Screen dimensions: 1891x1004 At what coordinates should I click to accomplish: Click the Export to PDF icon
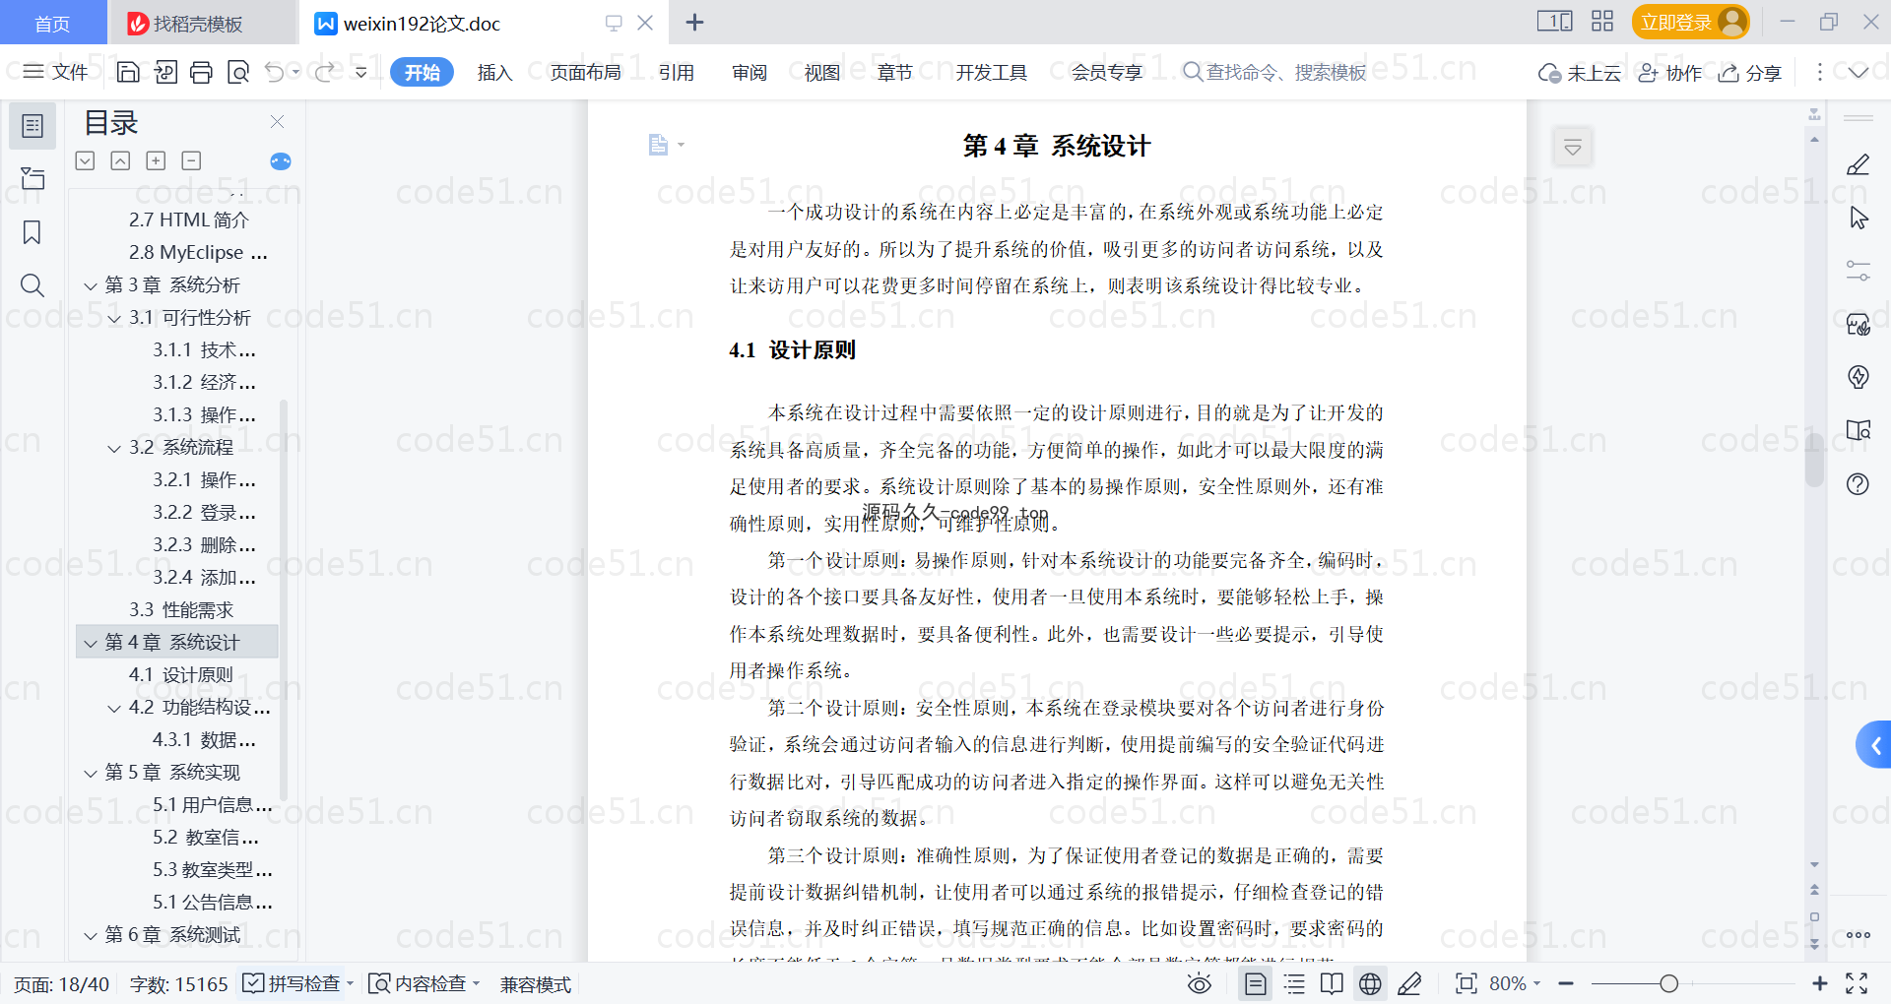[165, 72]
